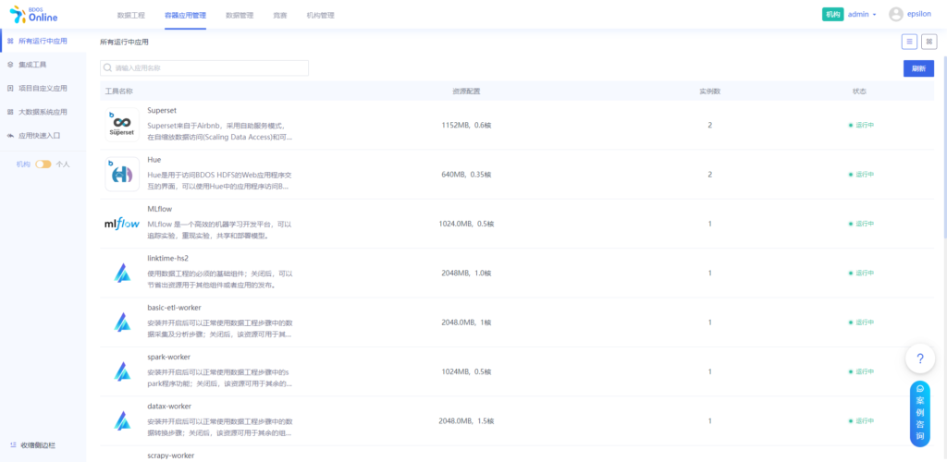Screen dimensions: 947x462
Task: Click the 刷新 refresh button
Action: coord(918,68)
